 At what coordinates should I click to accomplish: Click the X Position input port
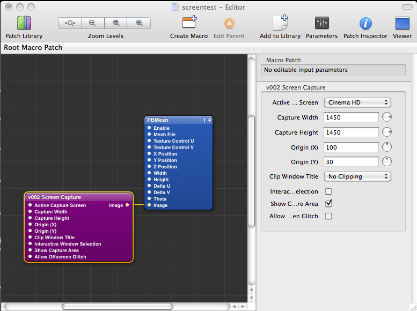point(149,153)
